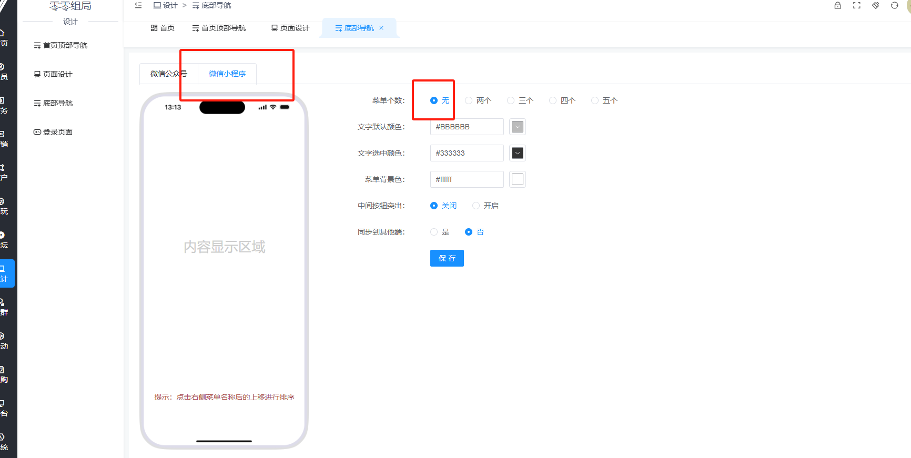Screen dimensions: 911x458
Task: Collapse the sidebar with the fold icon
Action: pos(138,5)
